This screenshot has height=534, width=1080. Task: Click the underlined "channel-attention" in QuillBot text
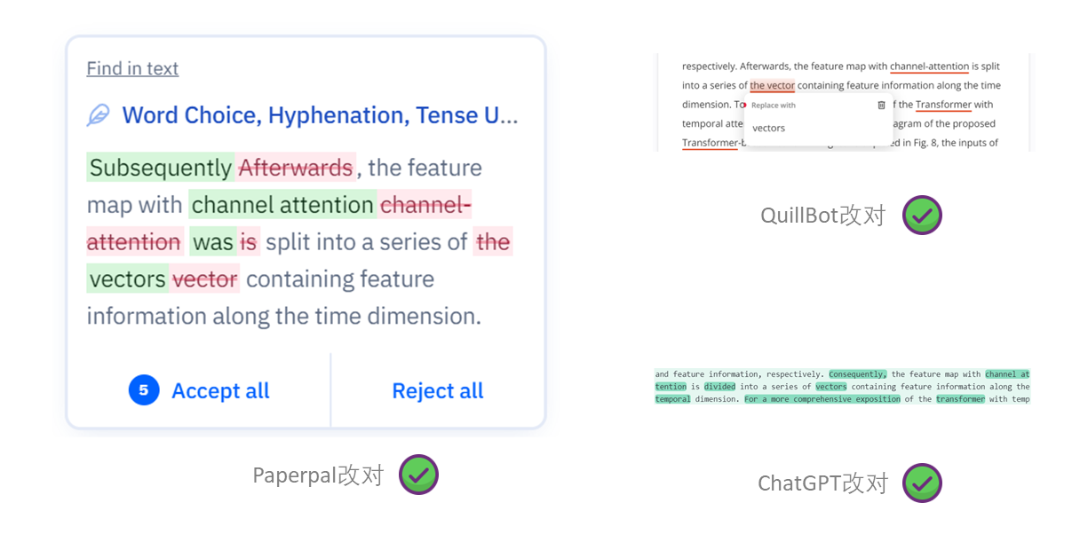pyautogui.click(x=929, y=67)
